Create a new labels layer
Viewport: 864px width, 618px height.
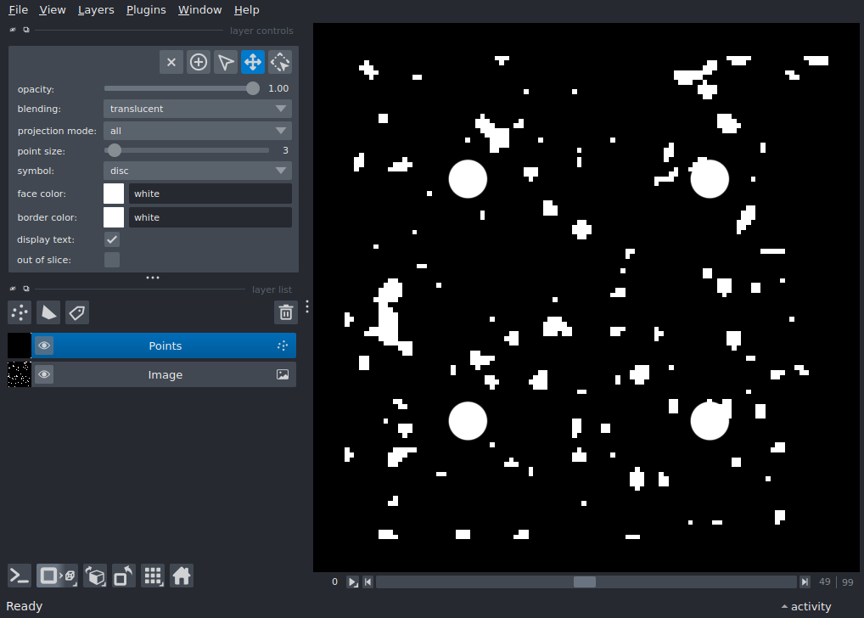77,312
